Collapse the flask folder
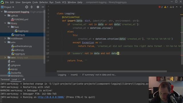The image size is (183, 103). tap(9, 27)
